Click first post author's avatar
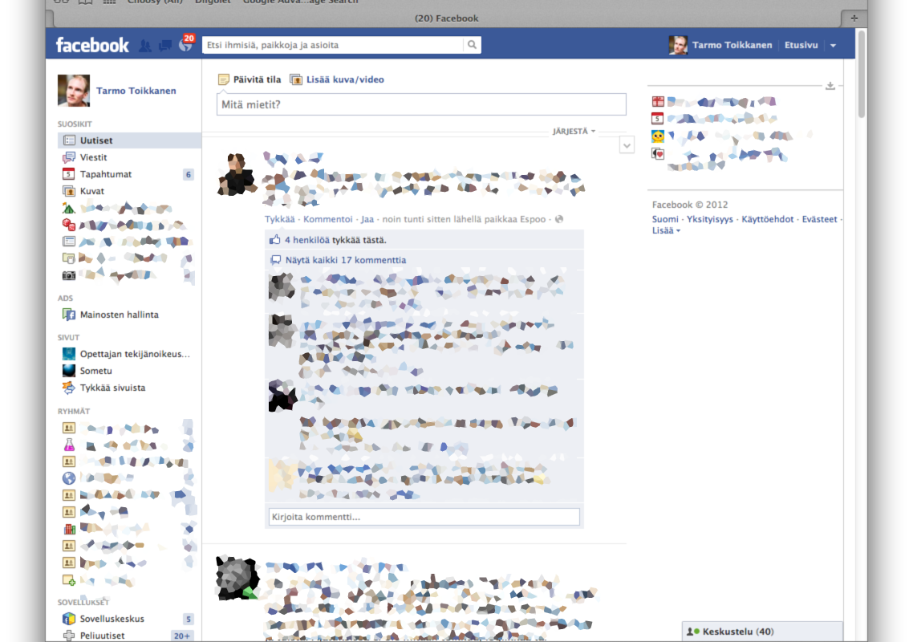 (x=236, y=173)
